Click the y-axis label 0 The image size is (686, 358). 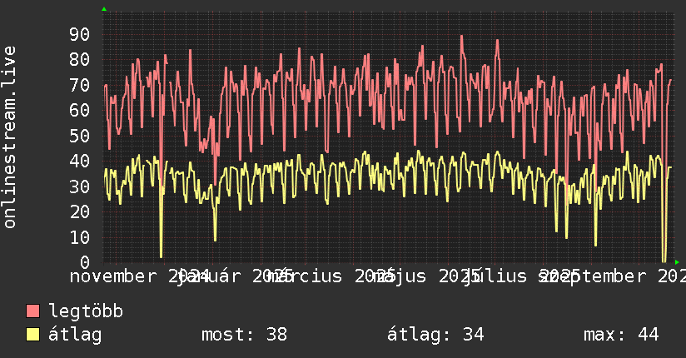click(85, 262)
